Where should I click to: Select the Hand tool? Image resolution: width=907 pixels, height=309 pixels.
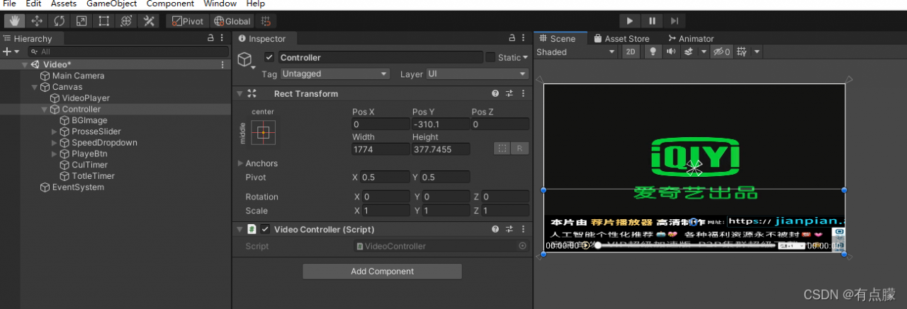(14, 21)
